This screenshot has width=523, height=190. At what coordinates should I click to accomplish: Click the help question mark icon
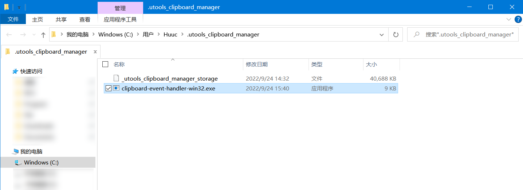coord(518,19)
